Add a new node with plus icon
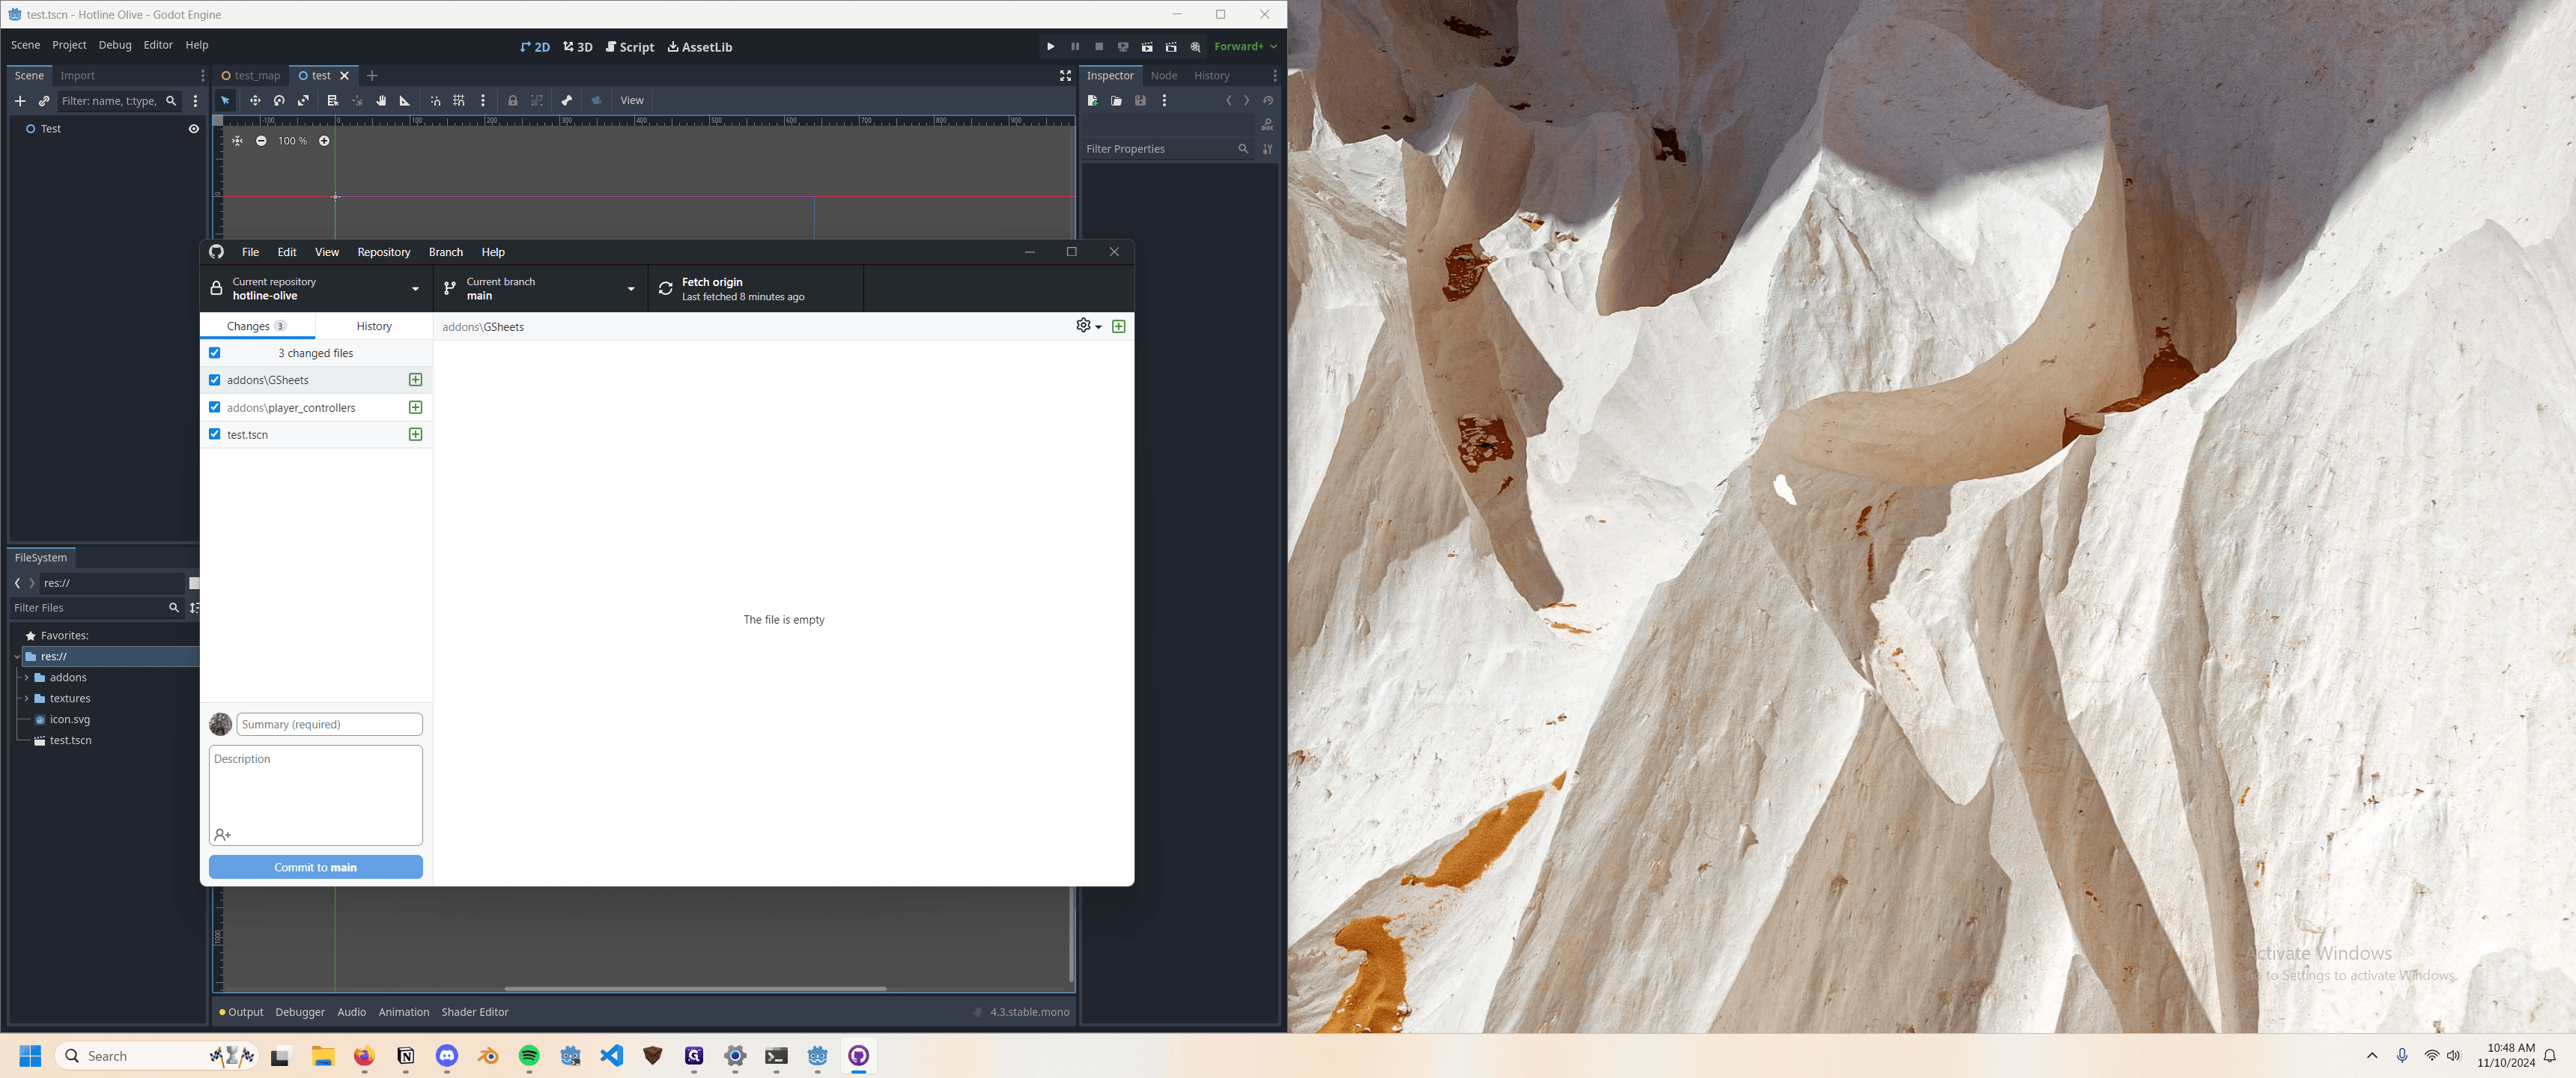 click(x=20, y=101)
